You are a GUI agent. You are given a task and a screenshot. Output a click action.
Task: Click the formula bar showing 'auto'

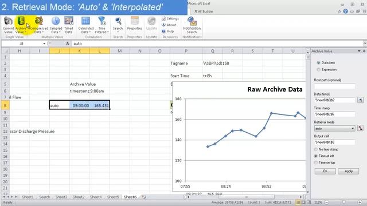pyautogui.click(x=217, y=43)
